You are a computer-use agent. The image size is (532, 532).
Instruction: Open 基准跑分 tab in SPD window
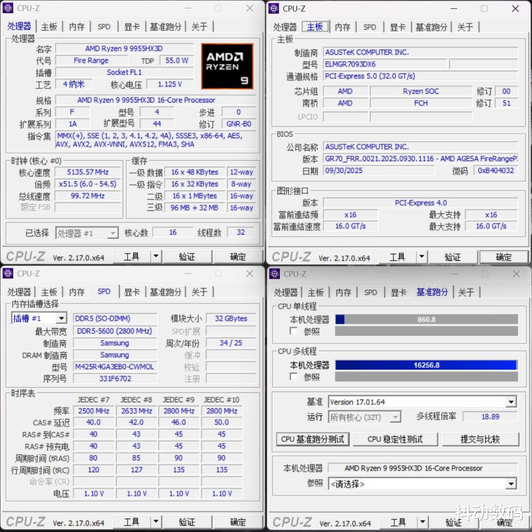tap(166, 292)
